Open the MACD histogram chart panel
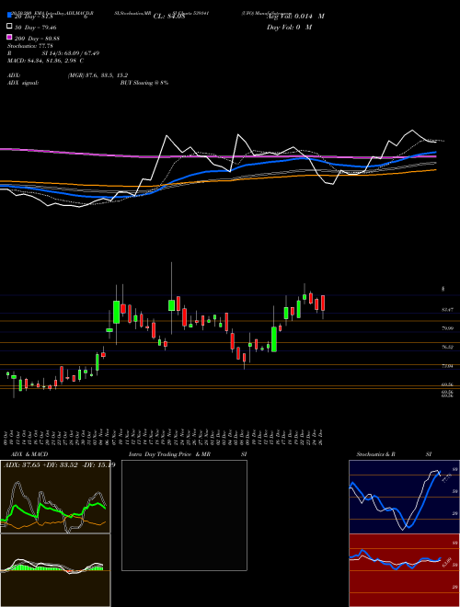This screenshot has width=460, height=607. [x=55, y=570]
